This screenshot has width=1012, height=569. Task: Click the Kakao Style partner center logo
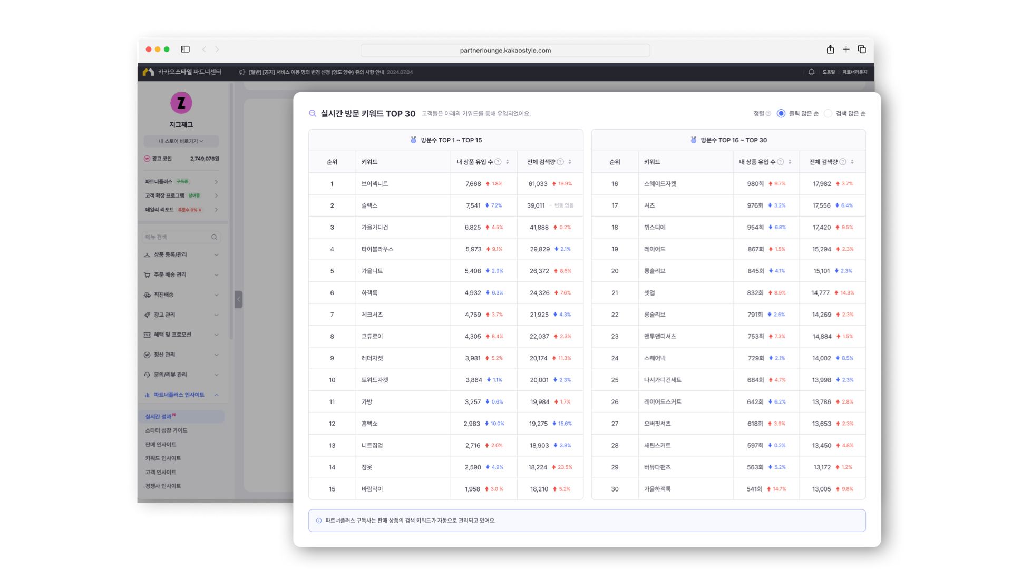pyautogui.click(x=182, y=72)
